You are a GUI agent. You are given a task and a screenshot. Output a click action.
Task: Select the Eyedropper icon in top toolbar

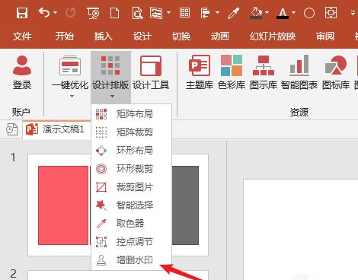[x=233, y=13]
